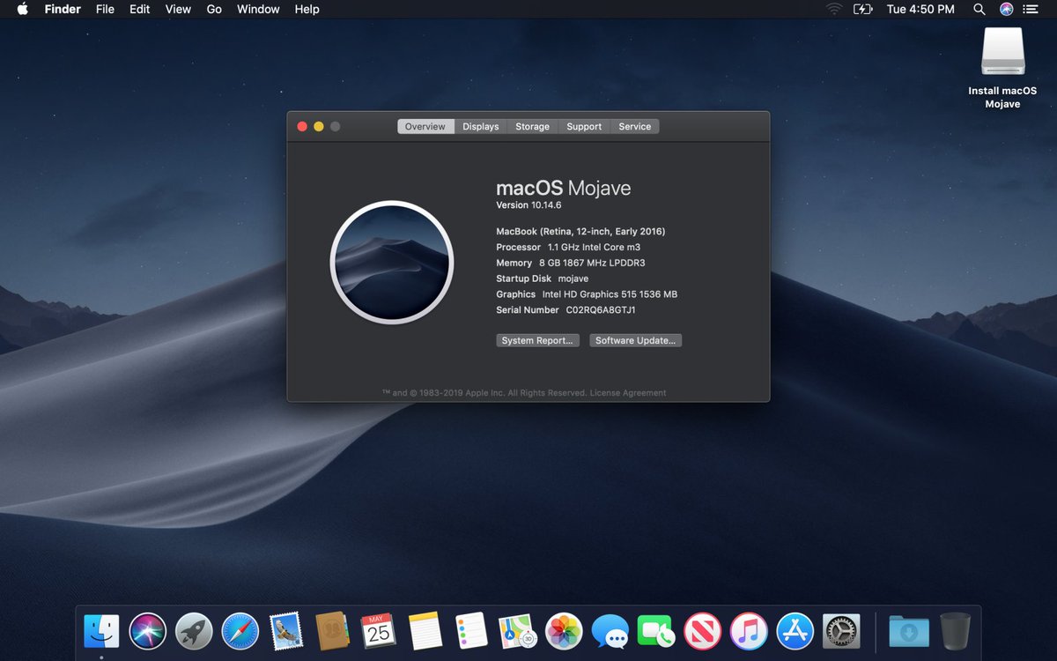Select Install macOS Mojave desktop drive
Screen dimensions: 1057x661
click(1003, 68)
